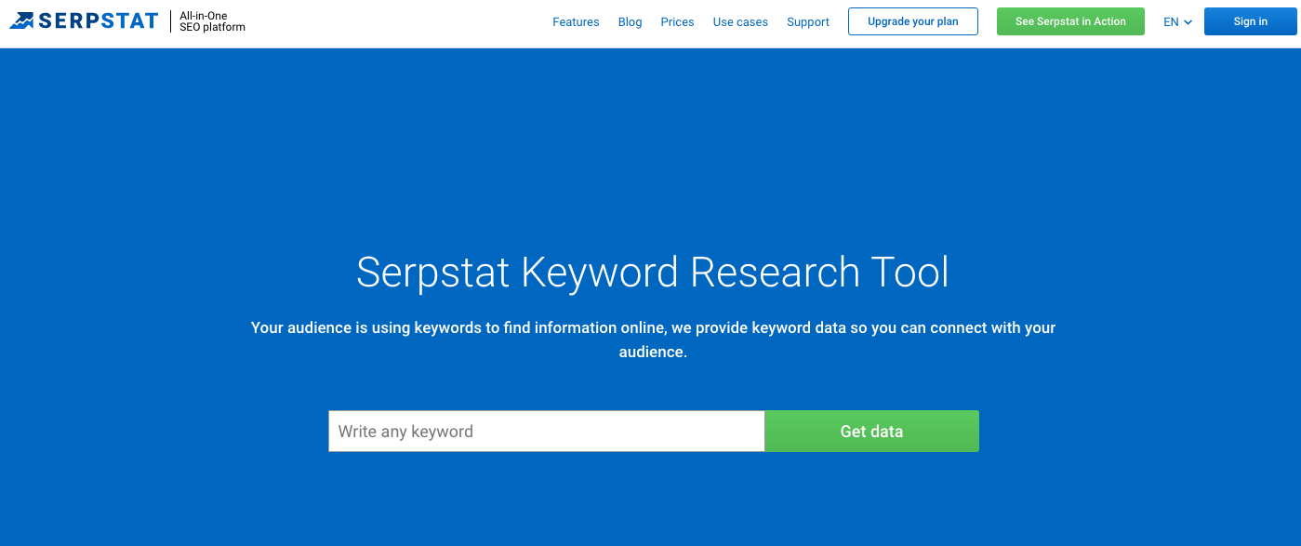Viewport: 1301px width, 546px height.
Task: Expand the EN language dropdown
Action: point(1177,22)
